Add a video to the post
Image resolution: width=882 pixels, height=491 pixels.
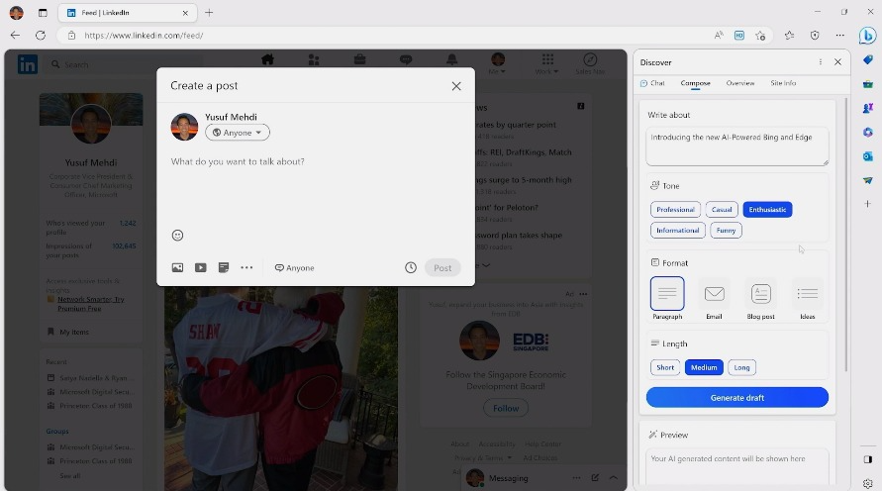pyautogui.click(x=201, y=267)
